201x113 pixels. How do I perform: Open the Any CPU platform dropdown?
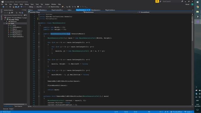click(x=42, y=7)
